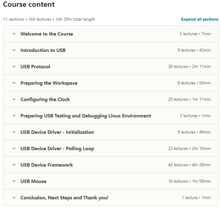Click the USB Device Framework title
Viewport: 221px width, 208px height.
(47, 165)
